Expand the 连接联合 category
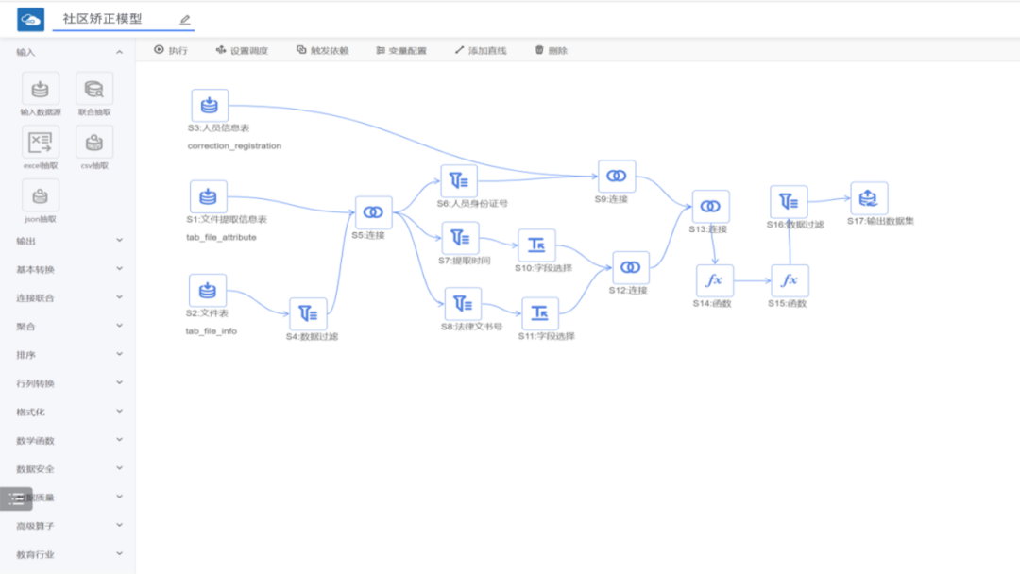The height and width of the screenshot is (574, 1020). point(119,297)
